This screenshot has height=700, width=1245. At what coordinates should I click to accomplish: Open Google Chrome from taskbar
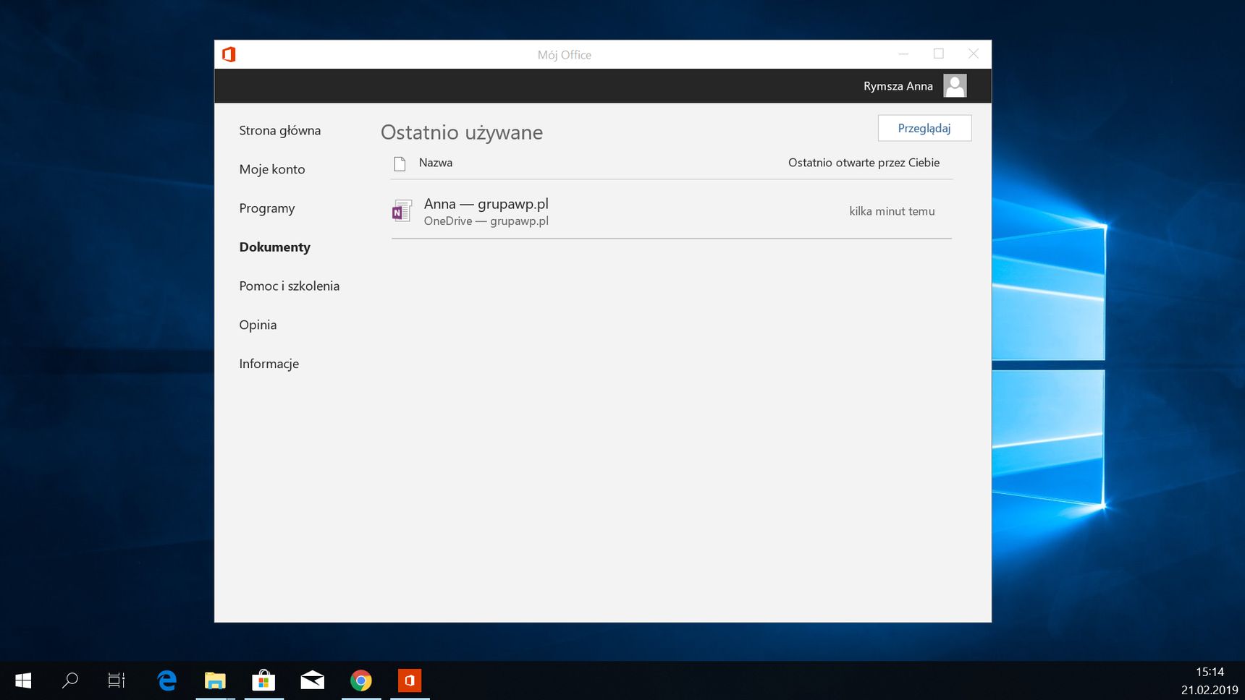(361, 680)
